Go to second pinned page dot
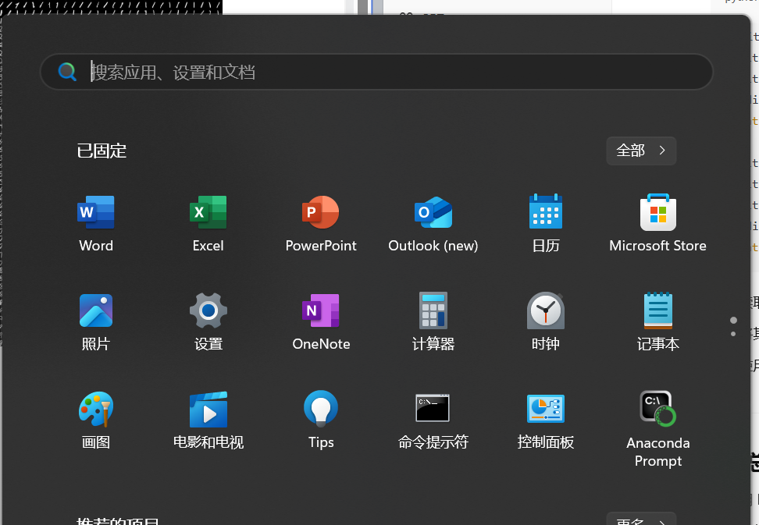This screenshot has width=759, height=525. [x=733, y=334]
